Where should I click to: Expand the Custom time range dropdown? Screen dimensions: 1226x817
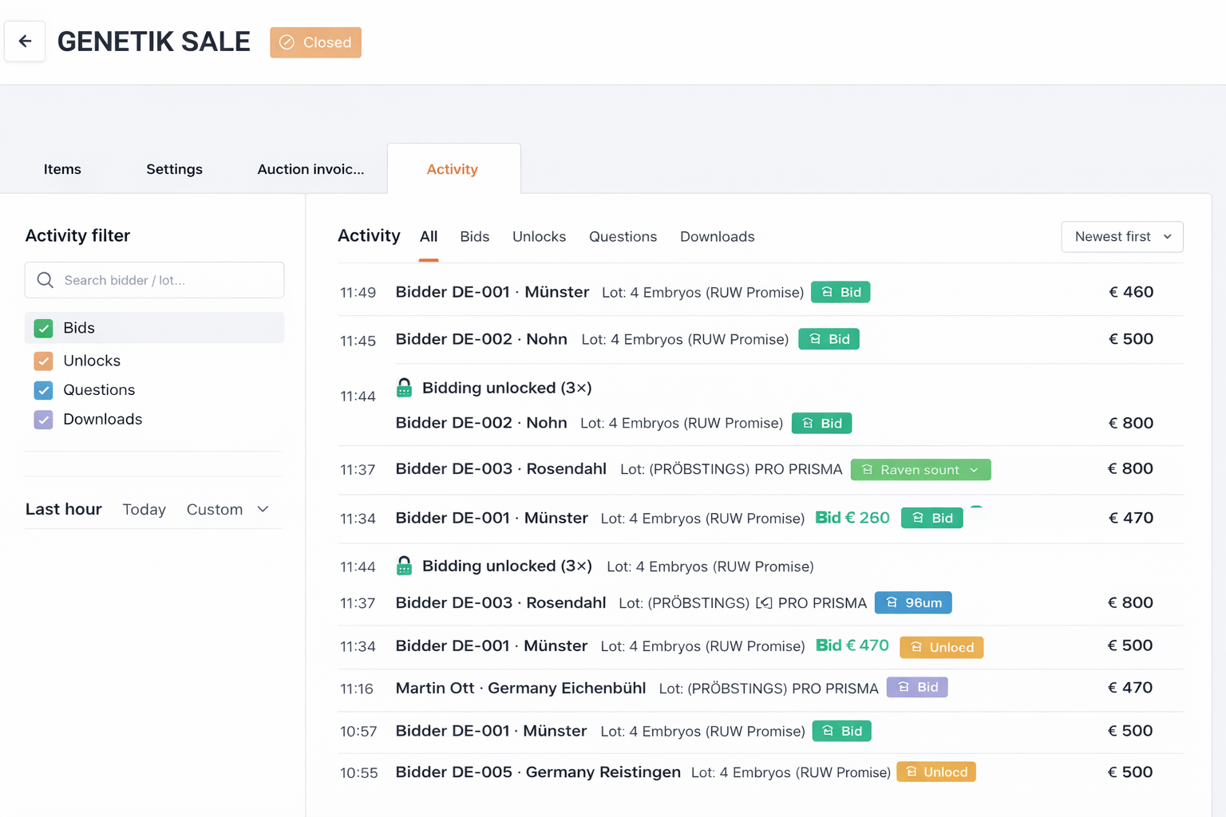(227, 509)
